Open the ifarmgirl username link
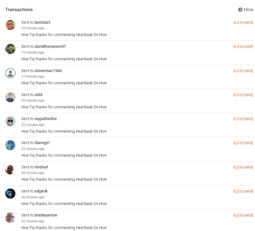 pos(42,143)
